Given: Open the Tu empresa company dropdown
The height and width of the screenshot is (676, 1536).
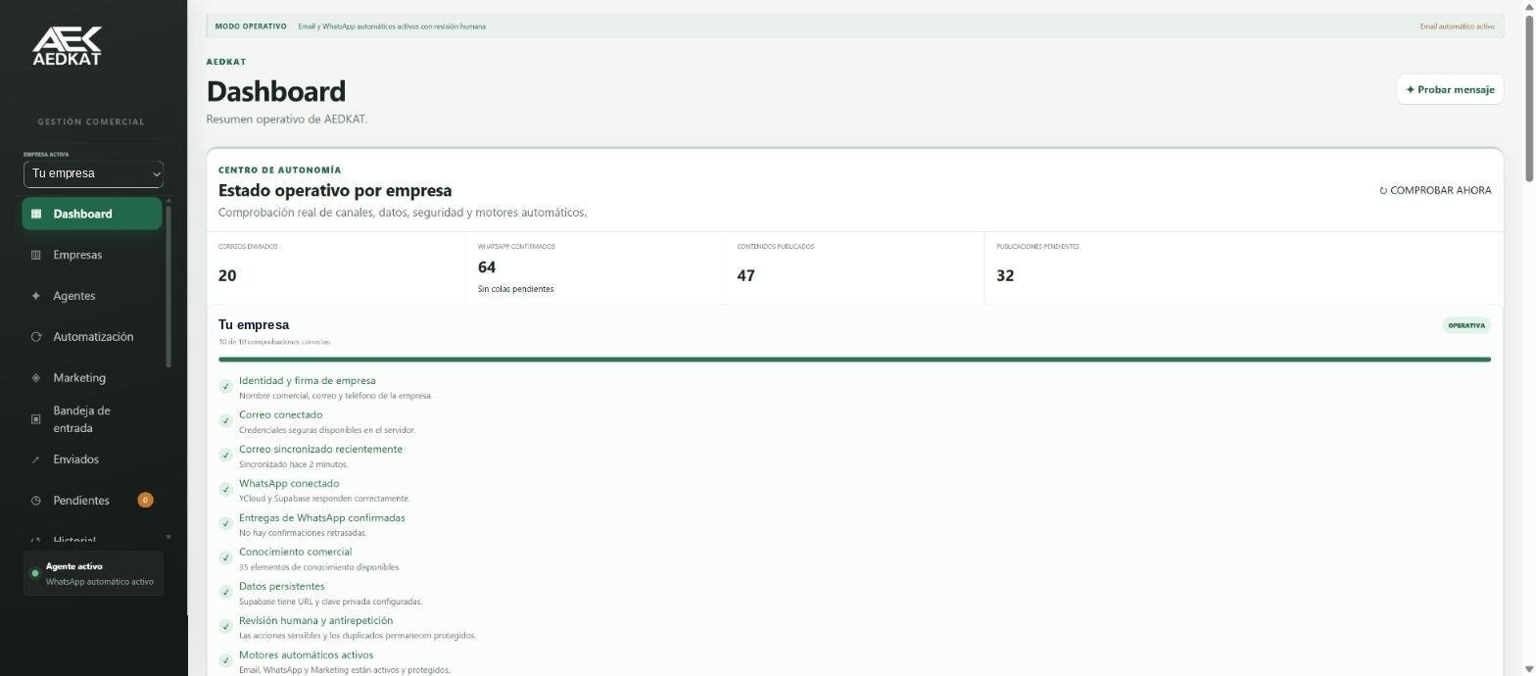Looking at the screenshot, I should tap(93, 173).
